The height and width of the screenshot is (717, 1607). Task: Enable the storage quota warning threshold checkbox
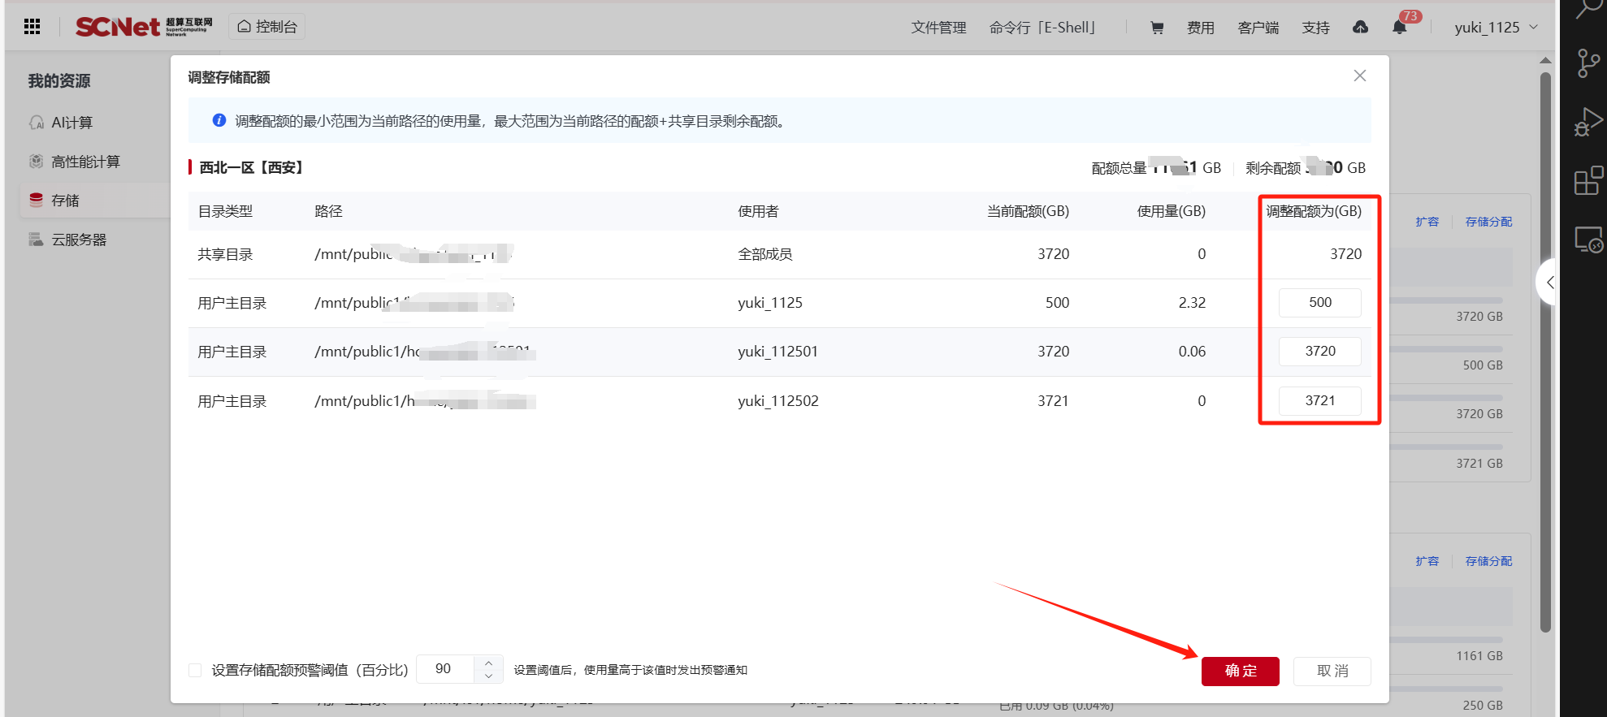[195, 670]
